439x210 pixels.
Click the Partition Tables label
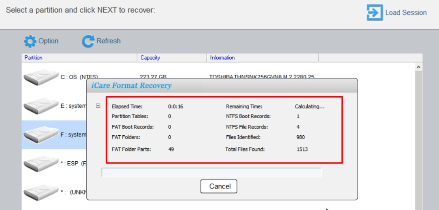[130, 116]
